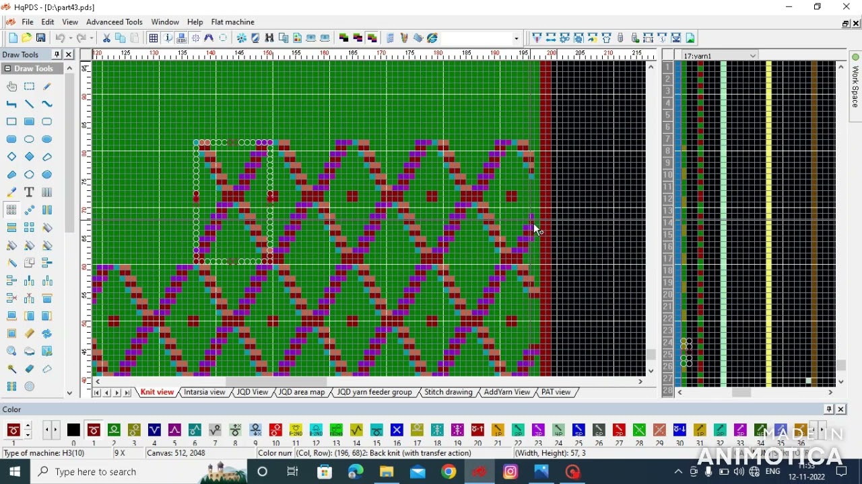Image resolution: width=862 pixels, height=484 pixels.
Task: Select color swatch number 4
Action: click(x=154, y=430)
